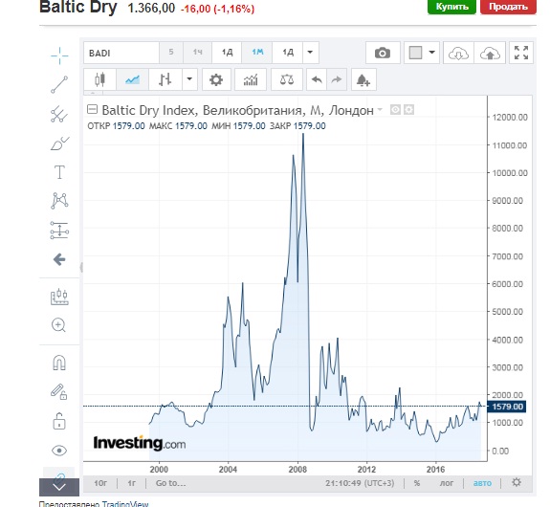The image size is (550, 507).
Task: Select the crosshair cursor tool
Action: [x=59, y=55]
